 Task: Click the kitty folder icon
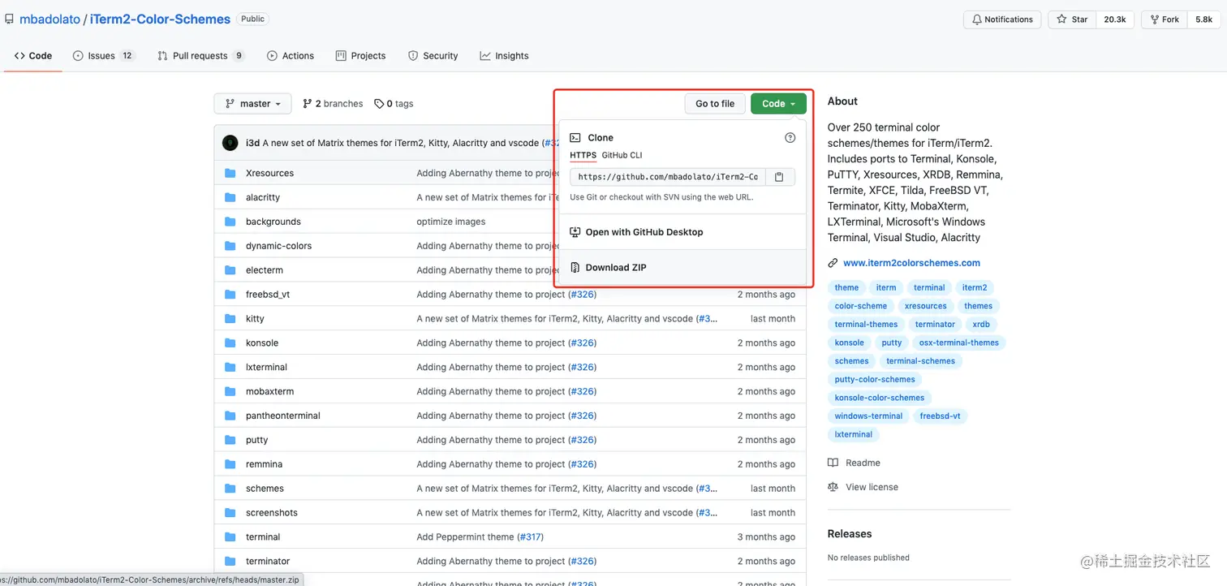230,319
